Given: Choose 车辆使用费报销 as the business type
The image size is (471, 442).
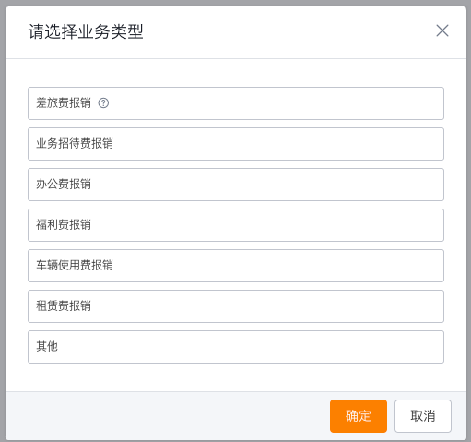Looking at the screenshot, I should (236, 266).
